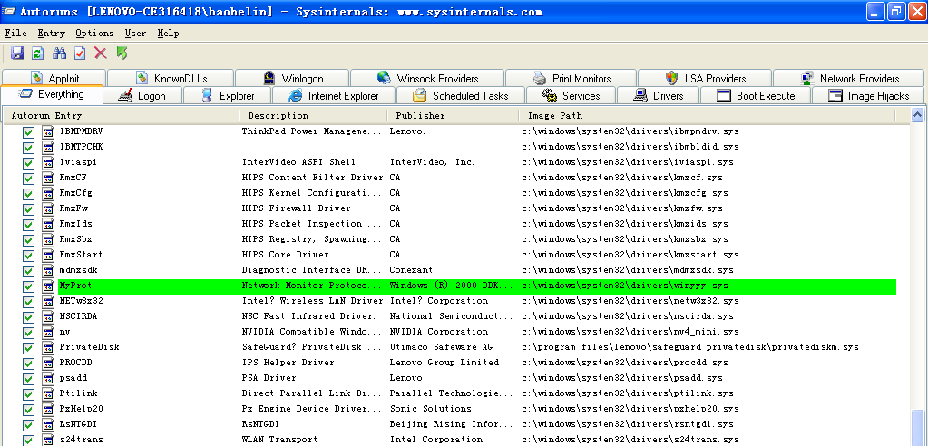Click the driver icon beside RsNTGDI
Viewport: 928px width, 446px height.
(x=48, y=425)
